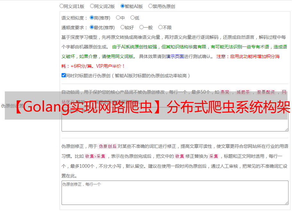Uncheck 同时对标题进行伪原创 checkbox
This screenshot has width=292, height=211.
pyautogui.click(x=63, y=75)
